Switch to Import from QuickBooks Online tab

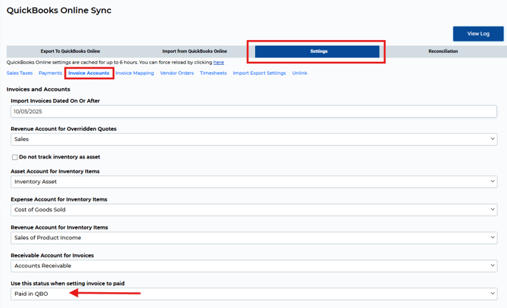(x=194, y=51)
